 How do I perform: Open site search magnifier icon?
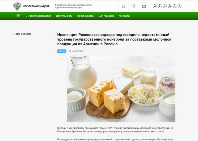coord(134,6)
